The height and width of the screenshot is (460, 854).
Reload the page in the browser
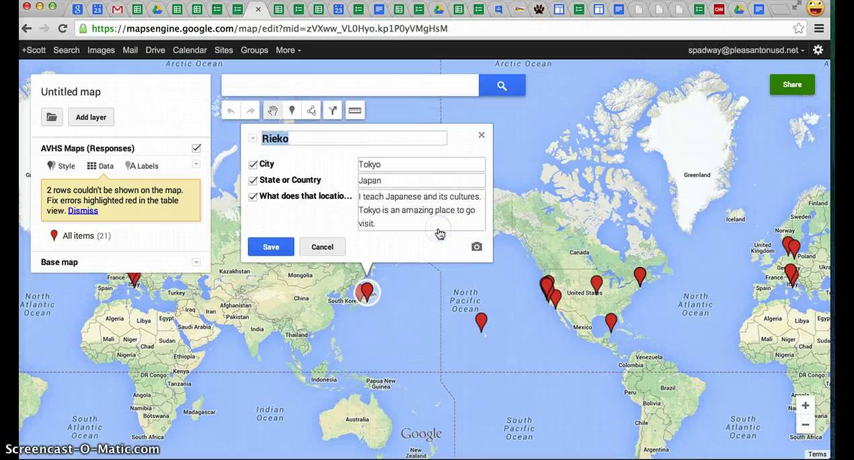coord(63,28)
